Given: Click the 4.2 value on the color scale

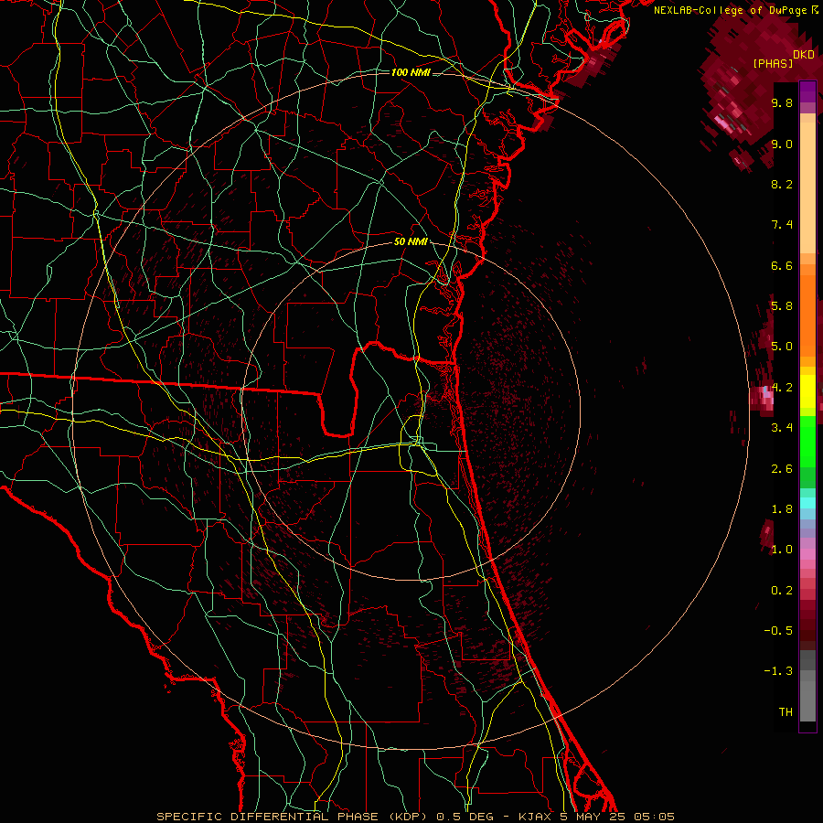Looking at the screenshot, I should [x=782, y=388].
